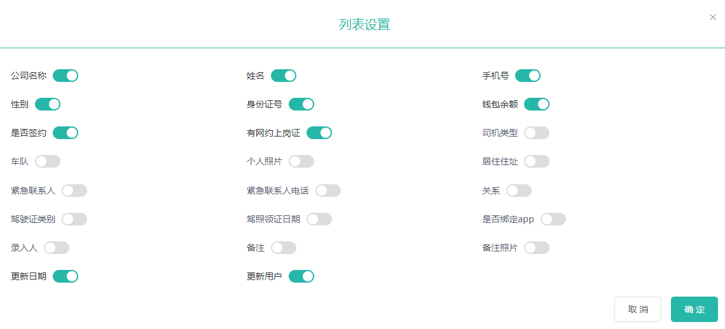
Task: Switch off 身份证号 toggle
Action: click(301, 105)
